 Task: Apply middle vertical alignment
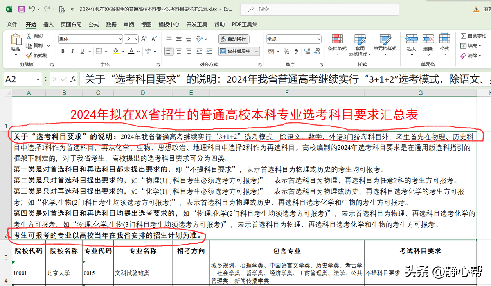coord(178,39)
